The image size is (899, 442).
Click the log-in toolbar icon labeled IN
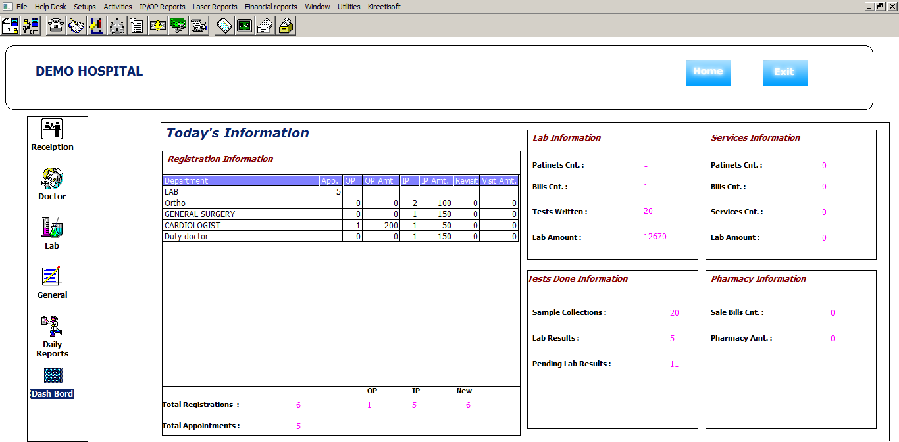(x=10, y=26)
